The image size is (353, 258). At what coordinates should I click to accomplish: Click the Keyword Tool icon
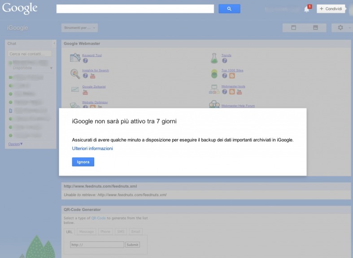tap(75, 58)
